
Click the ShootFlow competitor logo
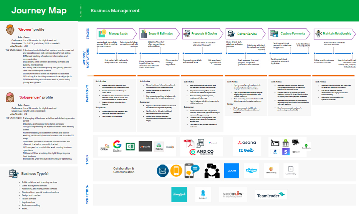[x=233, y=194]
